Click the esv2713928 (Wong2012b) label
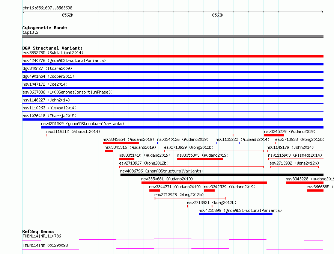The height and width of the screenshot is (254, 334). (179, 195)
